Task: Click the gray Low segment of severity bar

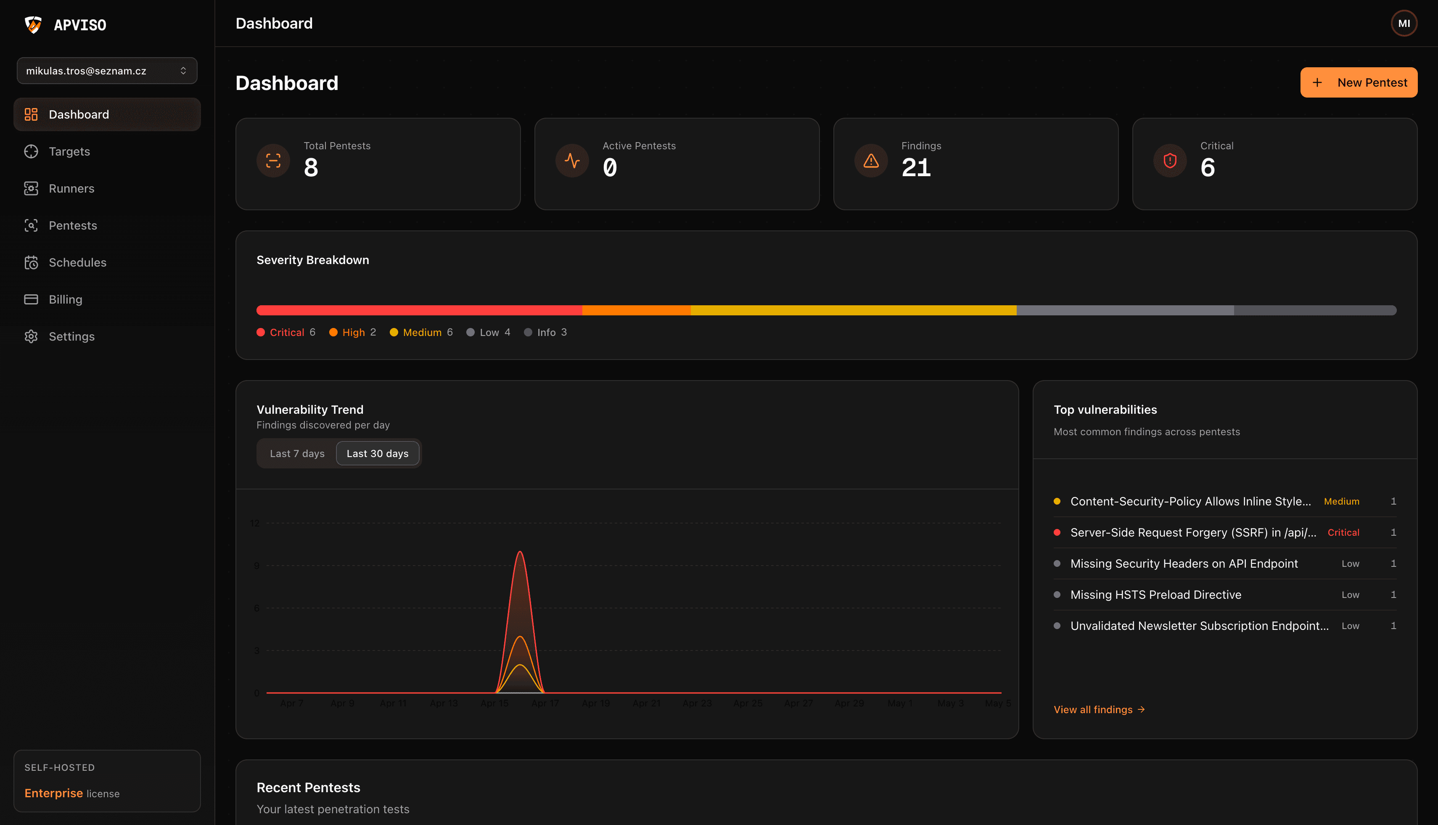Action: pos(1125,310)
